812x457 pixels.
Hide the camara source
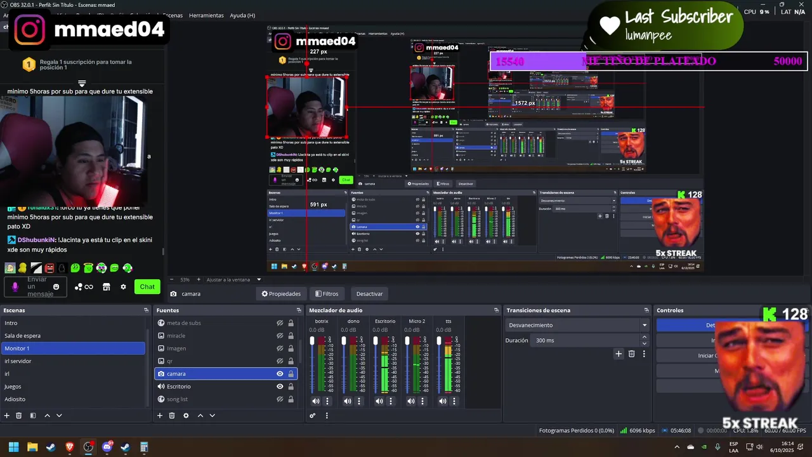click(280, 374)
